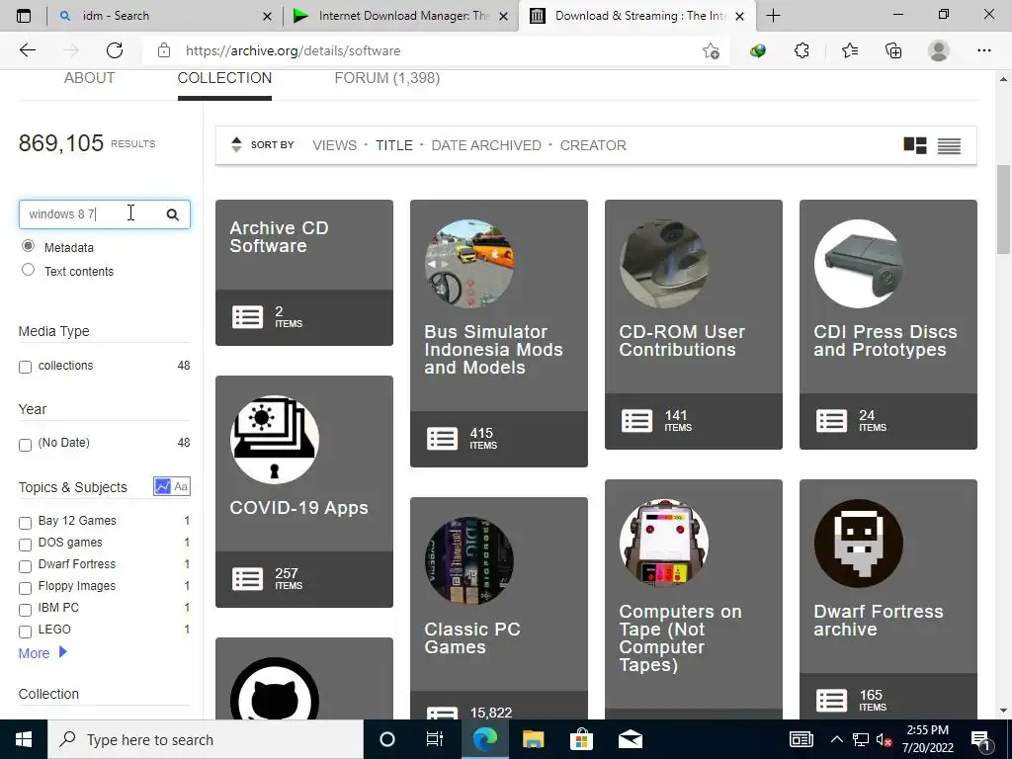Open Collections icon in browser toolbar
Image resolution: width=1012 pixels, height=759 pixels.
click(893, 50)
